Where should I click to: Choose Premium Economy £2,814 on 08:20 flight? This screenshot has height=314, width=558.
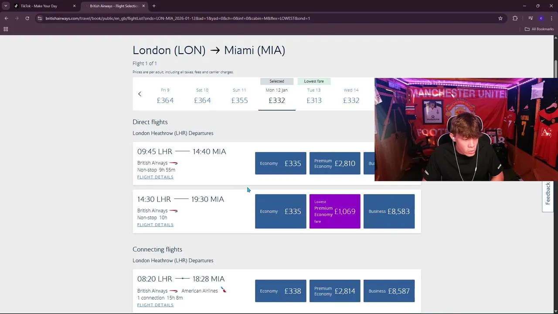(x=335, y=291)
